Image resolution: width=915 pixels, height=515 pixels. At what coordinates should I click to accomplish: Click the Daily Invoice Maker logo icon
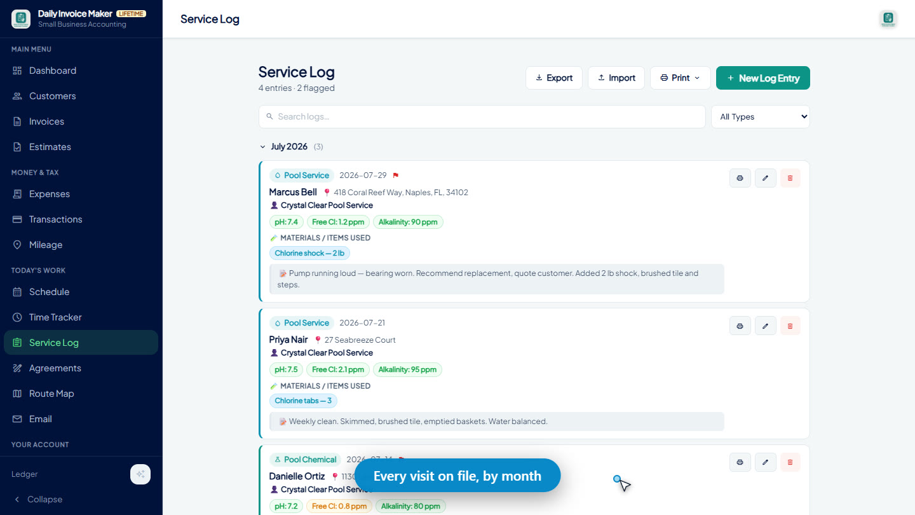click(x=21, y=19)
